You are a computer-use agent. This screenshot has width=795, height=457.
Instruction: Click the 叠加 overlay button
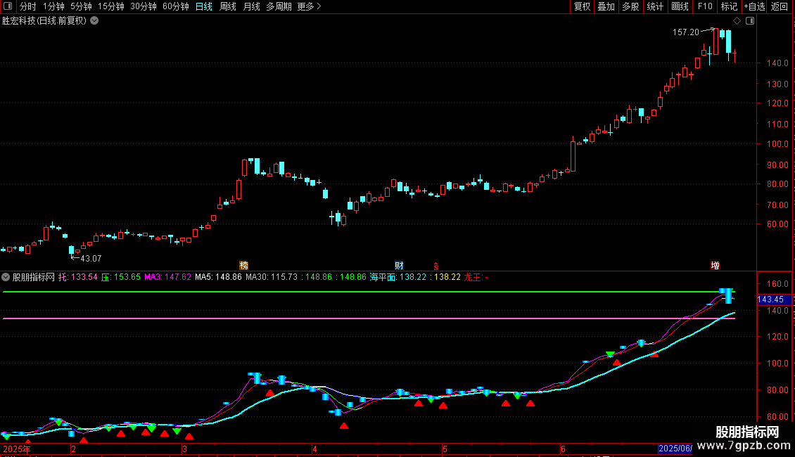(606, 6)
